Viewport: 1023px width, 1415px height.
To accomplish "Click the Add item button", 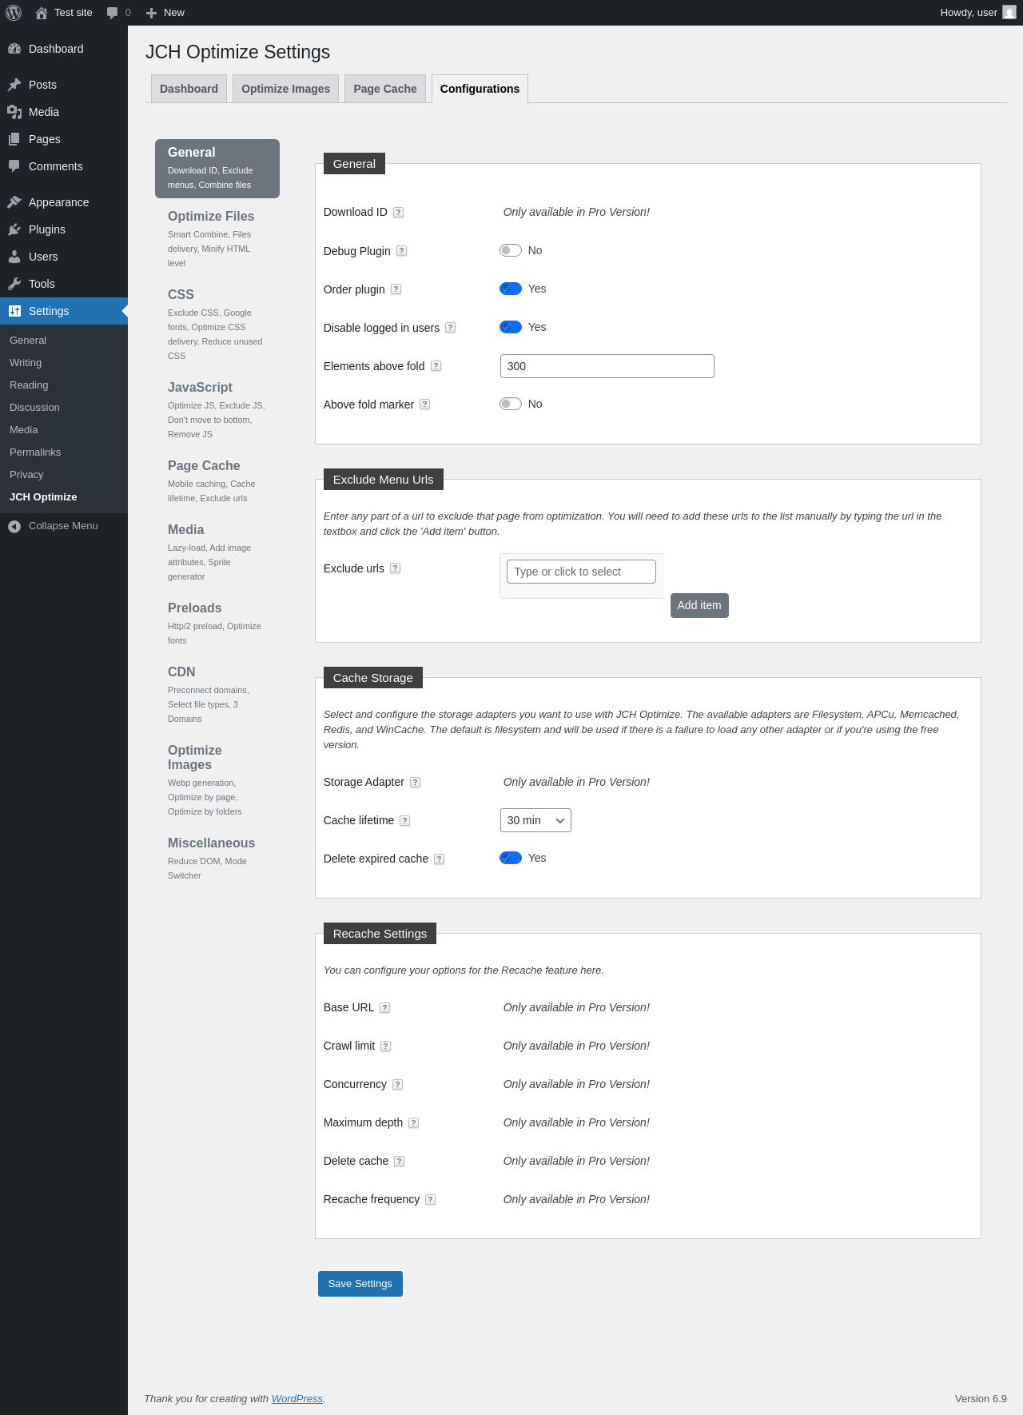I will [x=699, y=605].
